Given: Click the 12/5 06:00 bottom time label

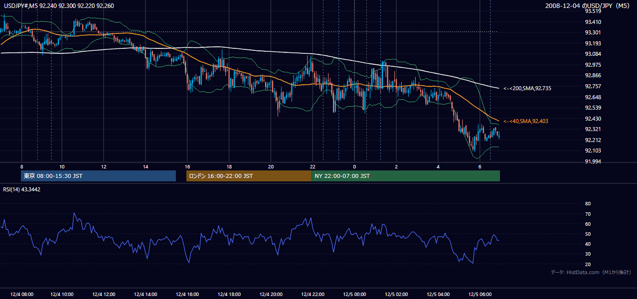Looking at the screenshot, I should (480, 295).
